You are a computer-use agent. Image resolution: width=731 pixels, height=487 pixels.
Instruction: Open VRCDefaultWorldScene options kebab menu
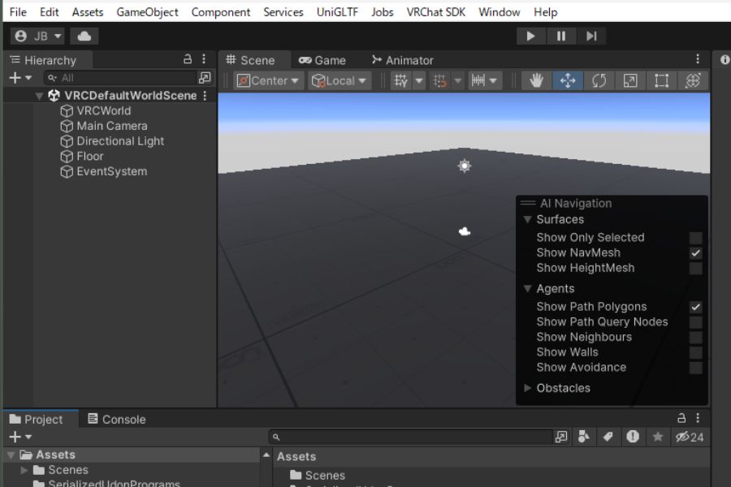pyautogui.click(x=205, y=96)
